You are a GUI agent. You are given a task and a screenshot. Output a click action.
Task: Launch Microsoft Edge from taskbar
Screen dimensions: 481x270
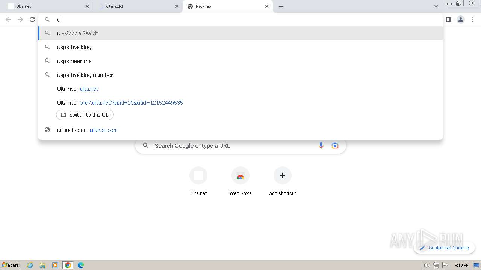[81, 265]
